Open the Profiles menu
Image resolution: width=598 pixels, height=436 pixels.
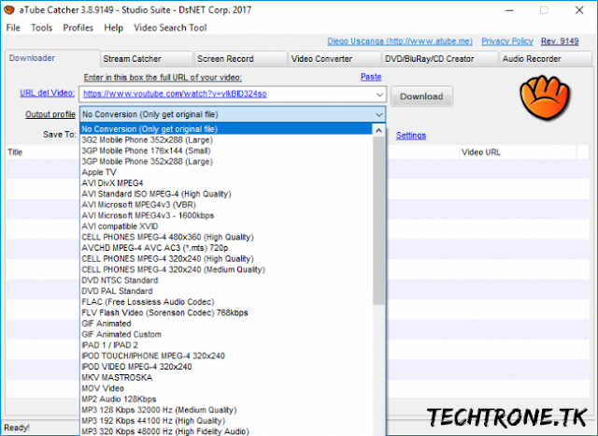point(78,28)
